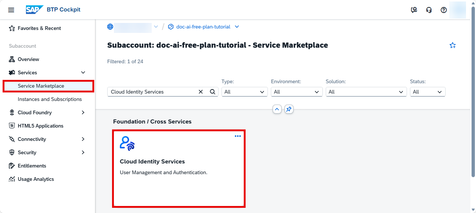Viewport: 476px width, 213px height.
Task: Open the hamburger navigation menu
Action: 11,10
